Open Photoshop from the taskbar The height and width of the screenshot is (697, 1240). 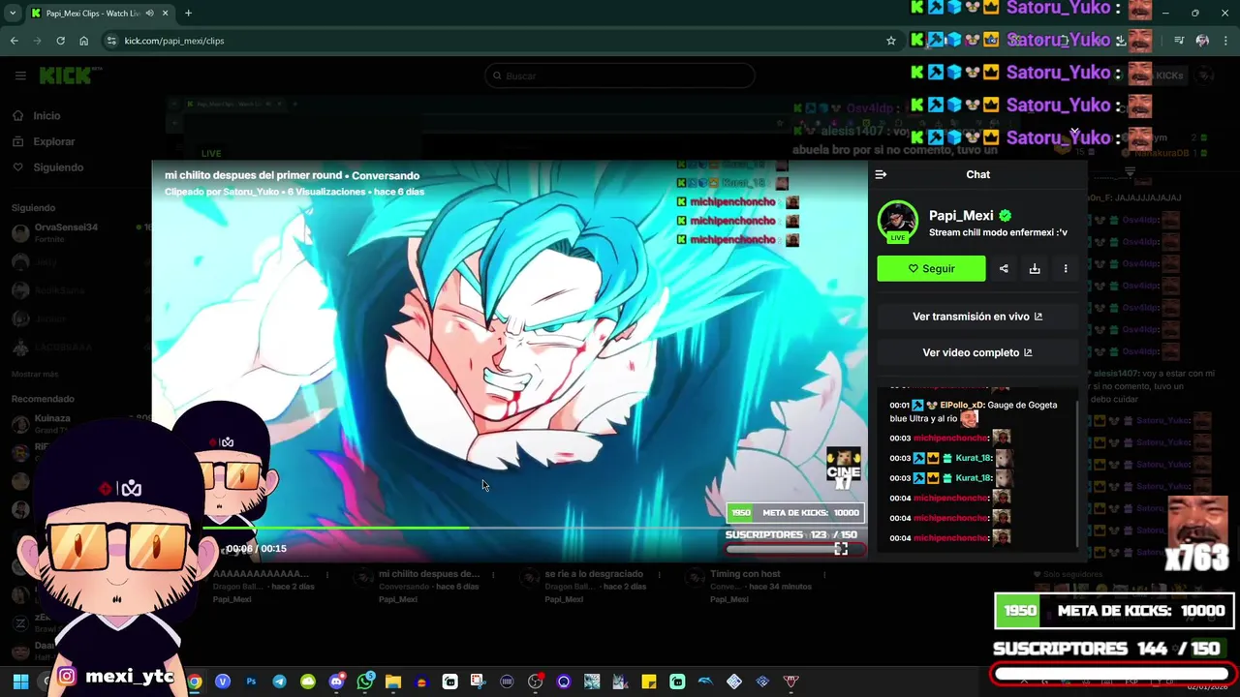251,682
